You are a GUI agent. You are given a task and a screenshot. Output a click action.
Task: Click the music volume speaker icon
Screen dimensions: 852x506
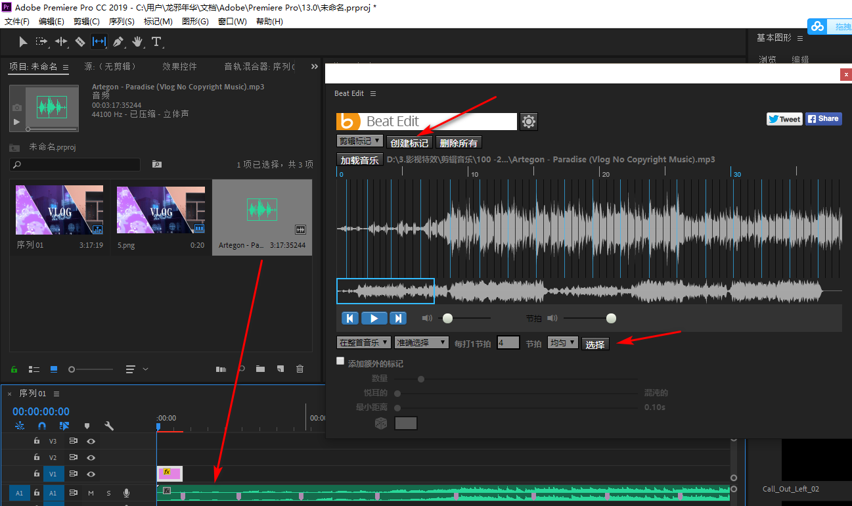pyautogui.click(x=427, y=318)
